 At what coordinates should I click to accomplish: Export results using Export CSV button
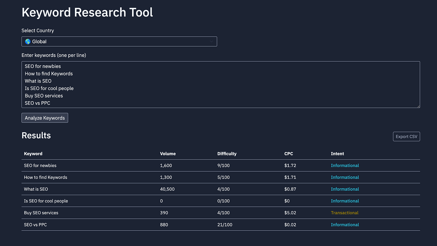tap(406, 136)
